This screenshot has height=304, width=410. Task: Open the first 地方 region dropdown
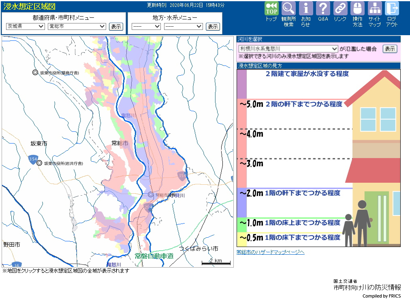[x=146, y=26]
